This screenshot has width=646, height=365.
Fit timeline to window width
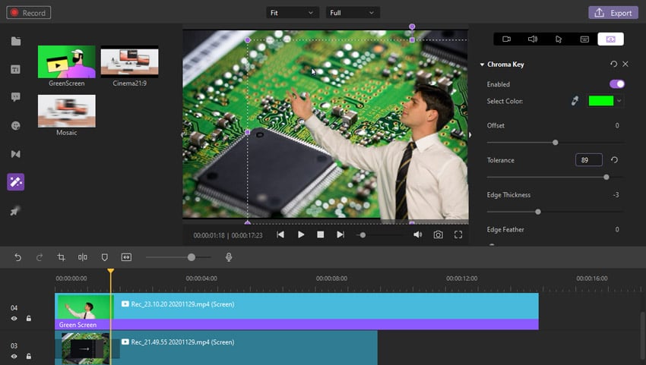tap(126, 257)
